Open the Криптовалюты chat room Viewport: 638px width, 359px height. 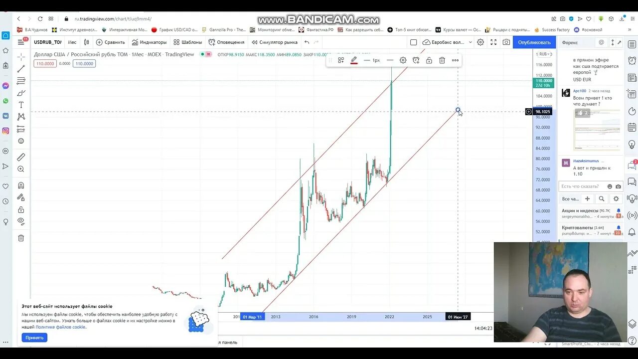pyautogui.click(x=591, y=230)
